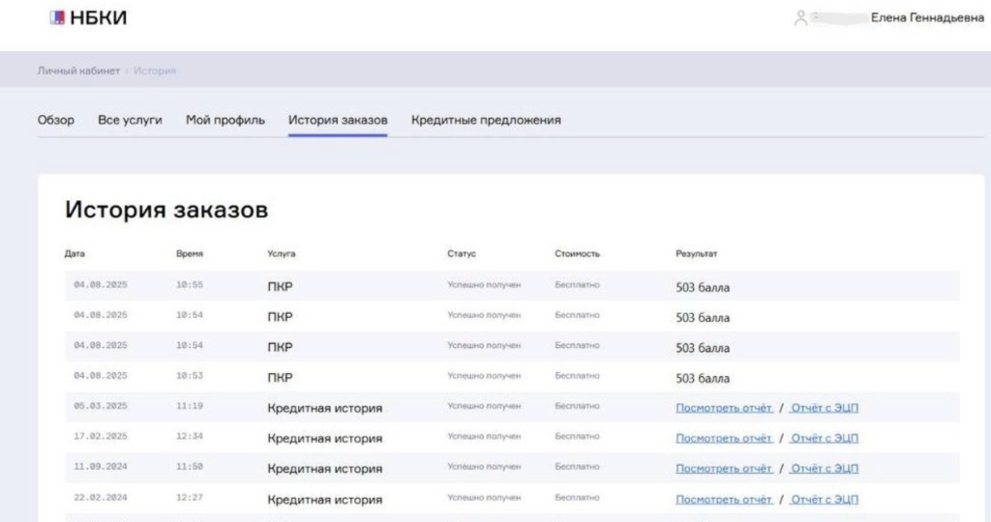This screenshot has width=991, height=522.
Task: Select the История заказов tab
Action: 338,120
